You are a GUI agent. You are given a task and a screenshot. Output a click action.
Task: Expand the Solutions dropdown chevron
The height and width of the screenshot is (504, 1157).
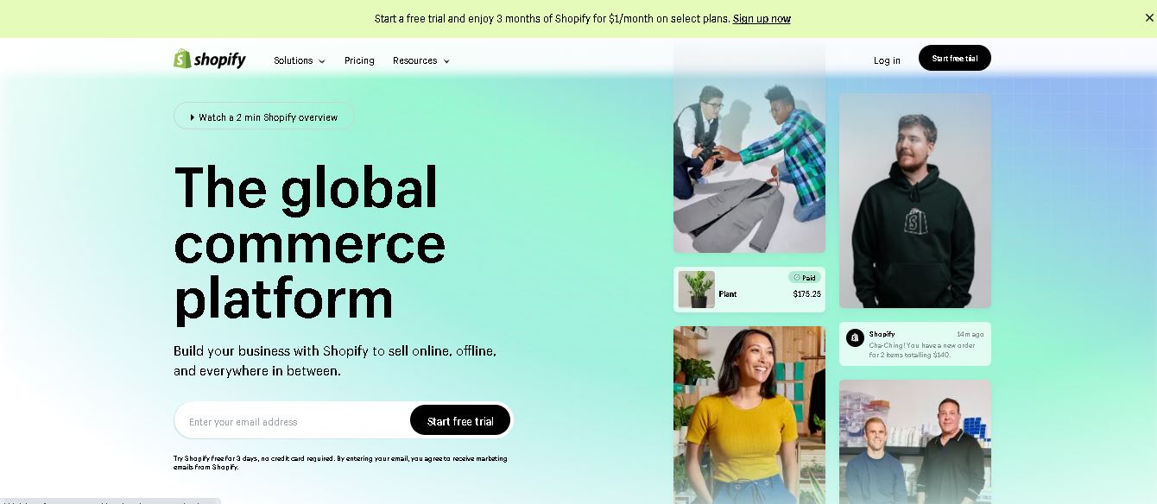(322, 61)
